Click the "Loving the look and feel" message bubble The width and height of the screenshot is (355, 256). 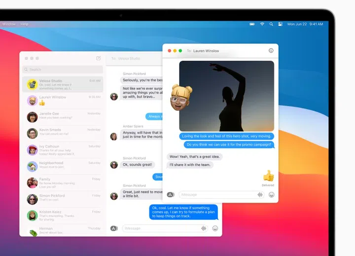227,136
